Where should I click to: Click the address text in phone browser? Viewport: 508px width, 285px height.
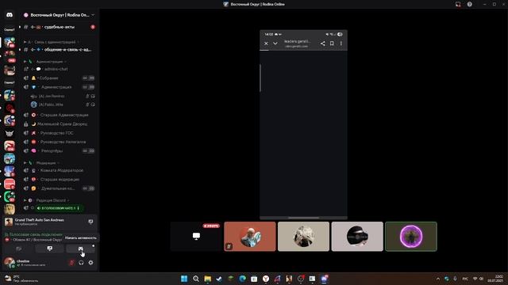point(297,44)
